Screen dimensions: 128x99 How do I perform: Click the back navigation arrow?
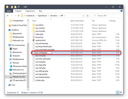click(x=8, y=16)
